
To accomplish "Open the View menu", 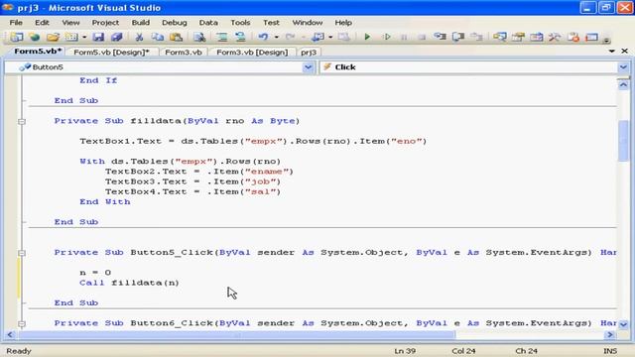I will tap(70, 23).
